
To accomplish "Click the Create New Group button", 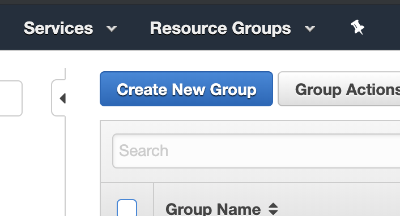I will 186,89.
